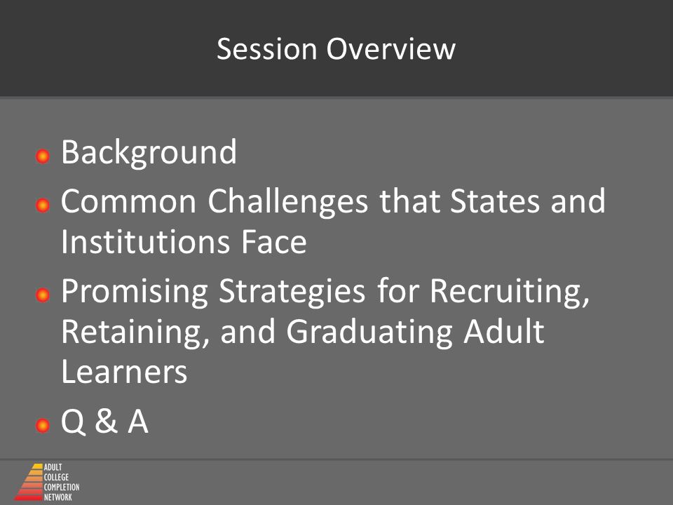Click the word ADULT in the logo
The height and width of the screenshot is (505, 673).
(x=53, y=467)
